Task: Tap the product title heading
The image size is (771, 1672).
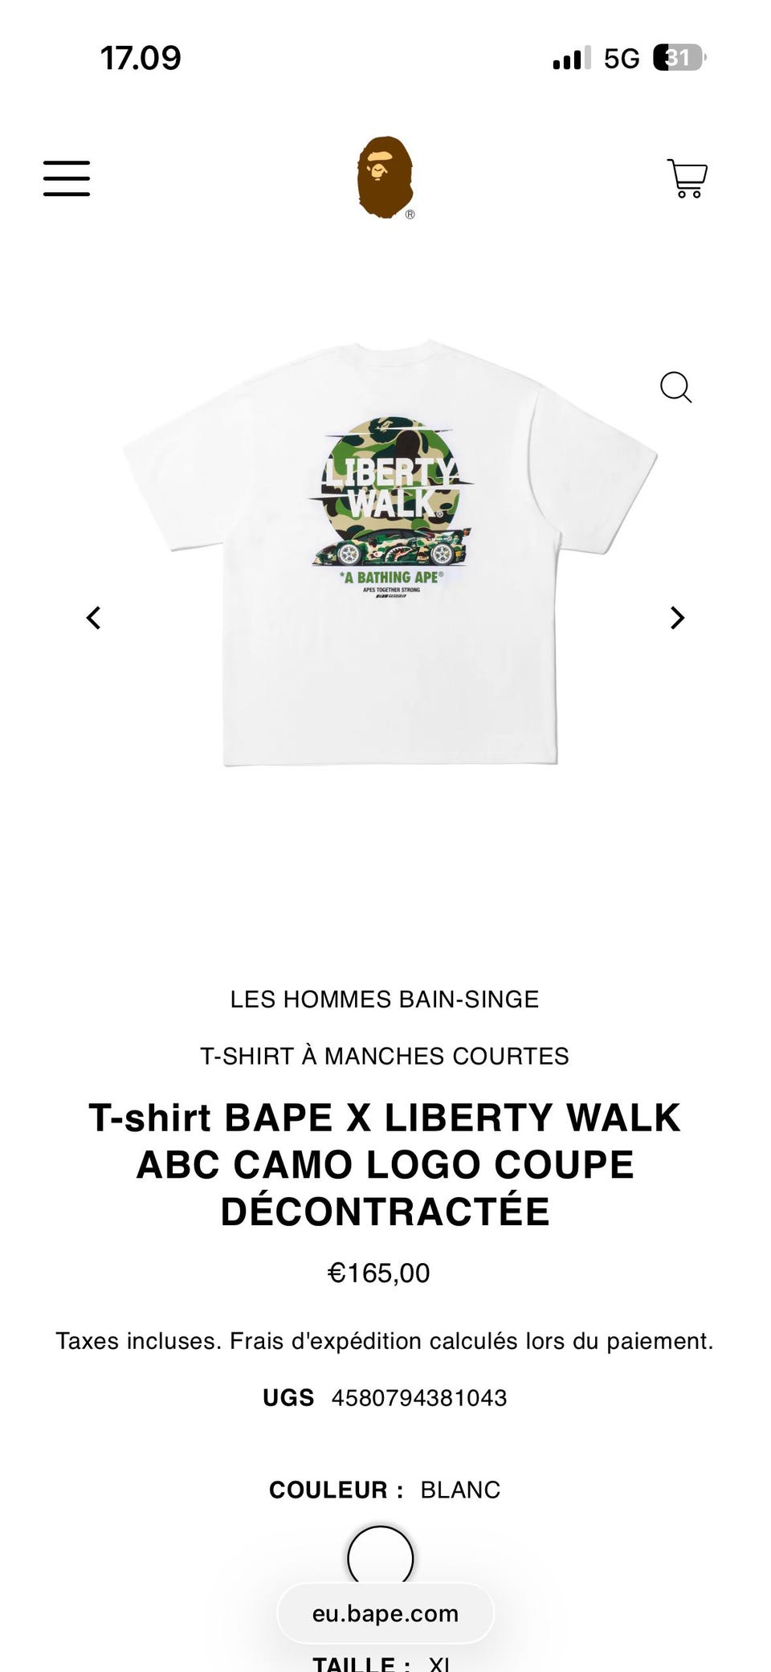Action: coord(385,1164)
